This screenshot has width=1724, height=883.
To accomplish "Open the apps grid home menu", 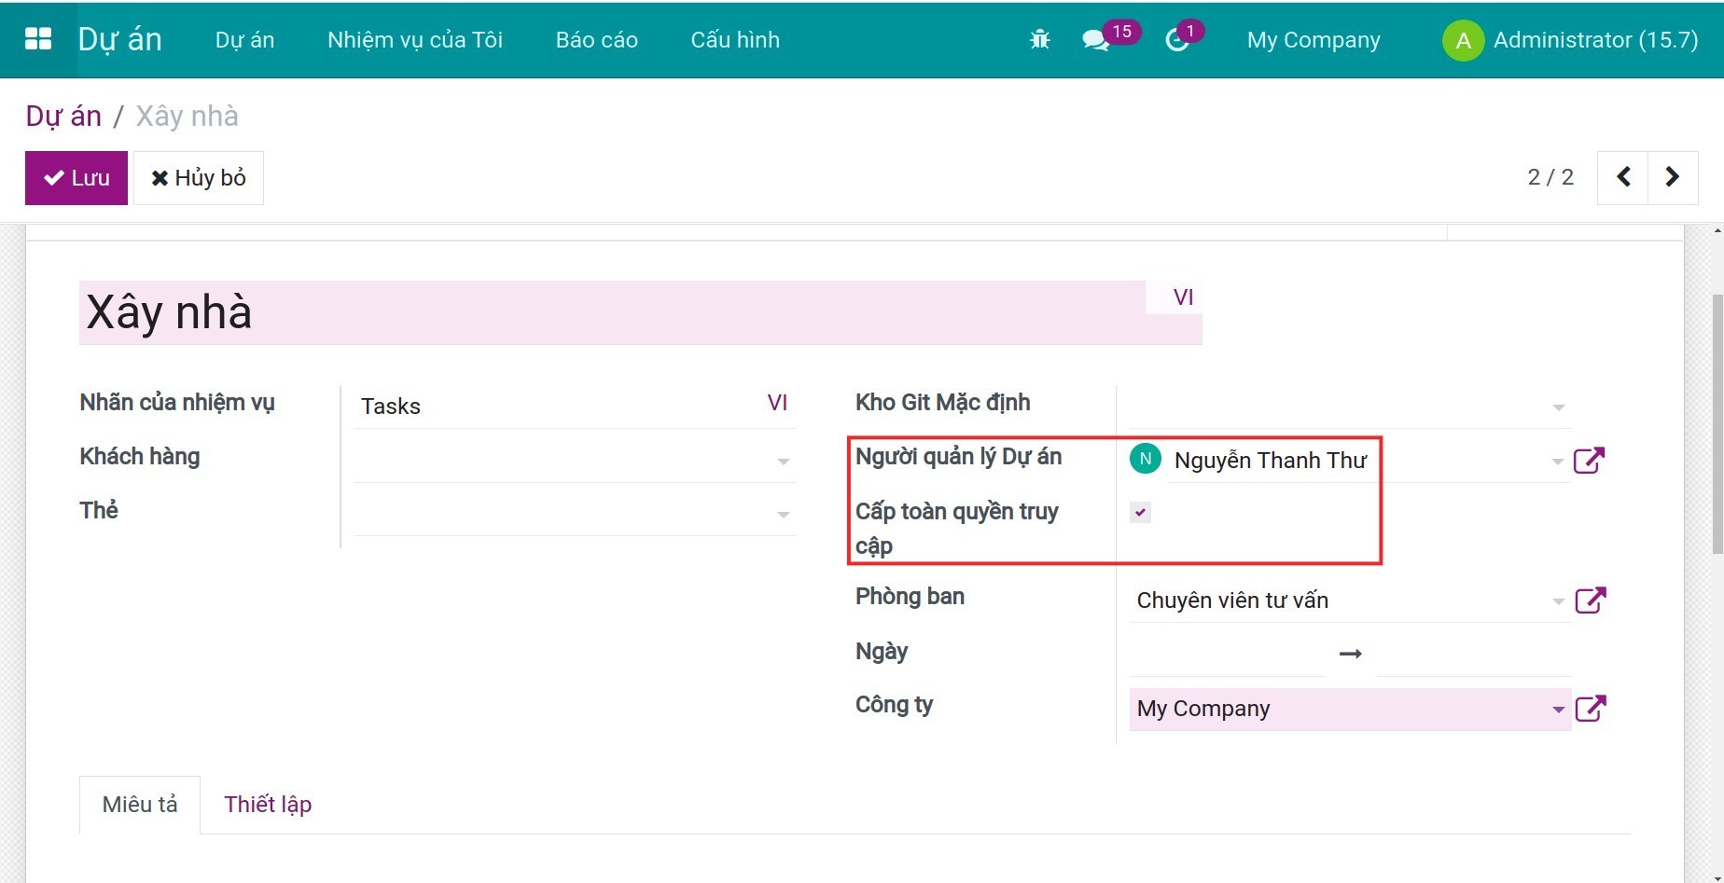I will point(38,39).
